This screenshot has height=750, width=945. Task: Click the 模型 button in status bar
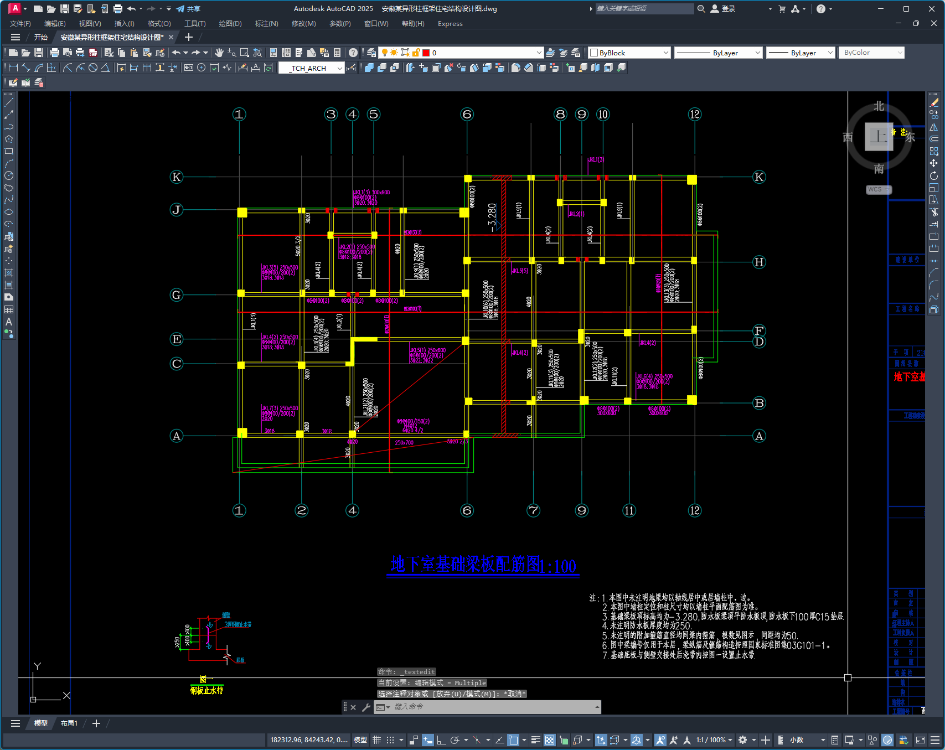[360, 740]
